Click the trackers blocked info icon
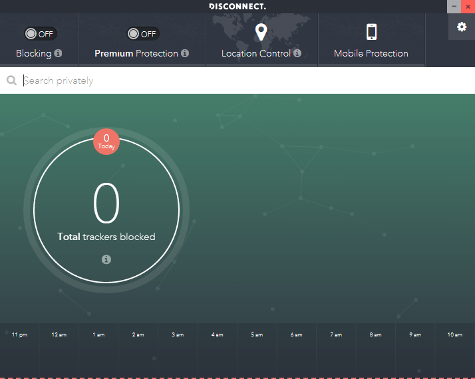Viewport: 475px width, 379px height. pyautogui.click(x=106, y=259)
